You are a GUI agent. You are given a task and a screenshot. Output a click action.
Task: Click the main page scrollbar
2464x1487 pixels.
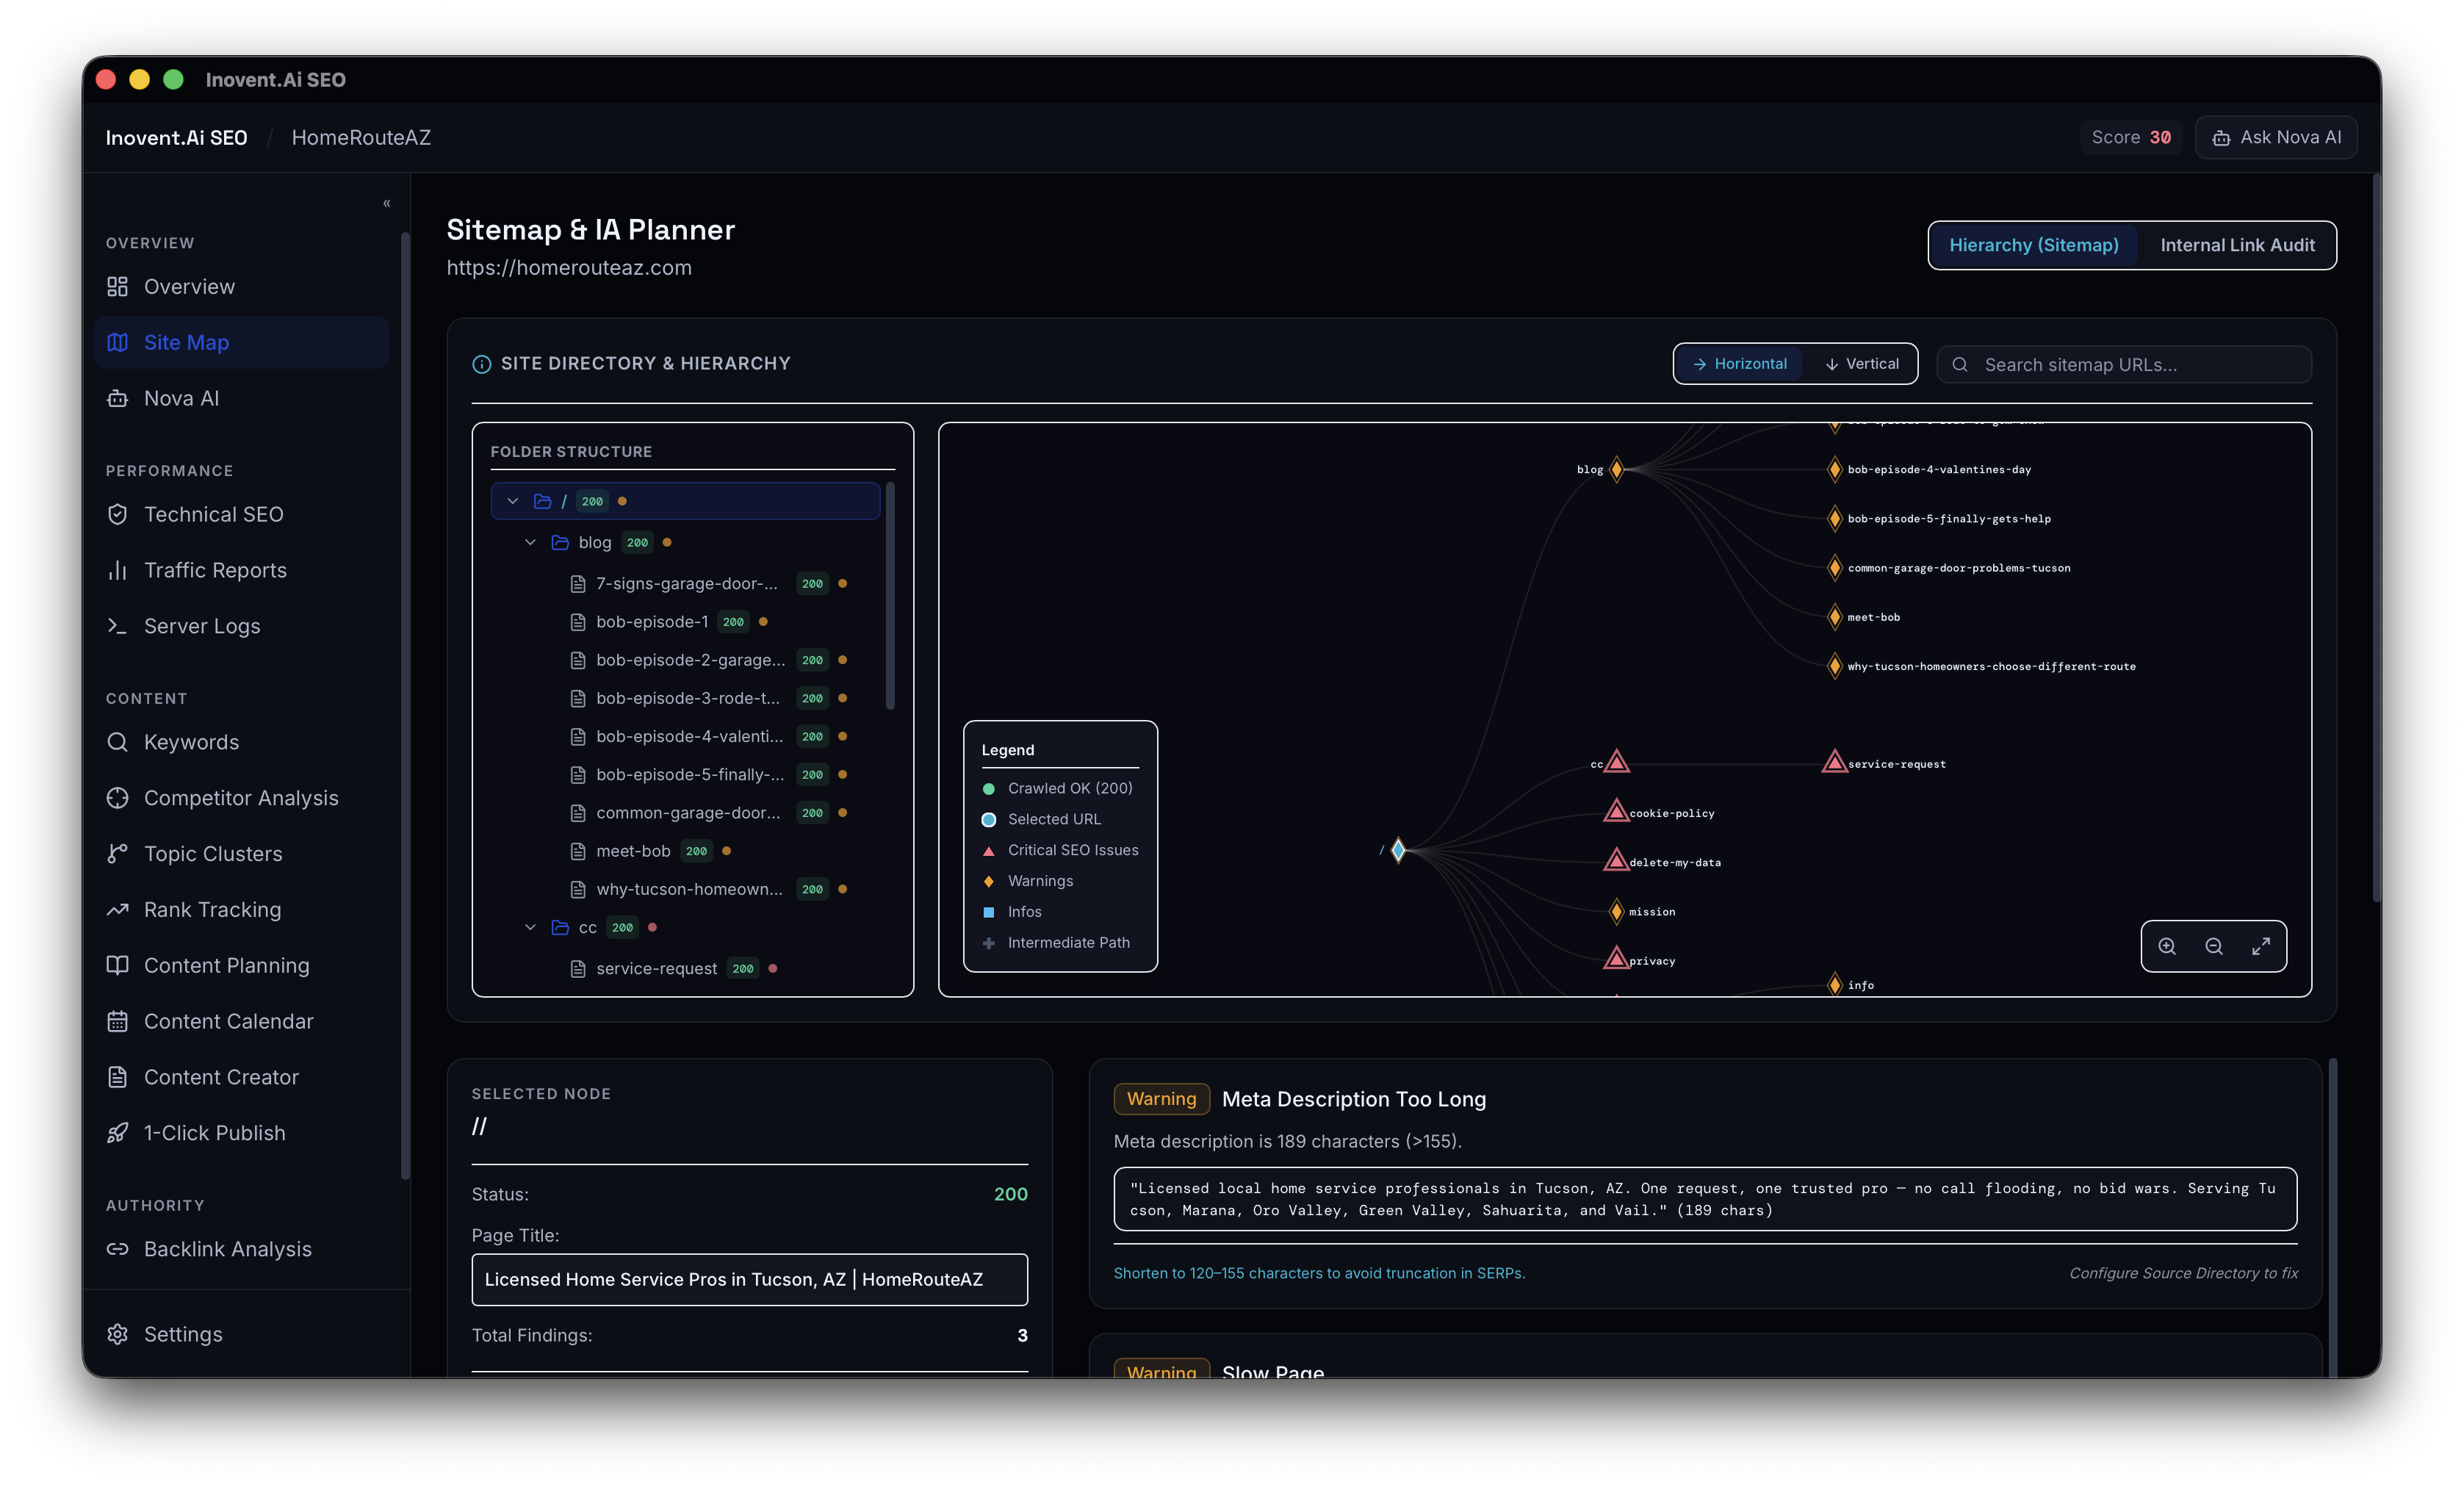point(2376,538)
